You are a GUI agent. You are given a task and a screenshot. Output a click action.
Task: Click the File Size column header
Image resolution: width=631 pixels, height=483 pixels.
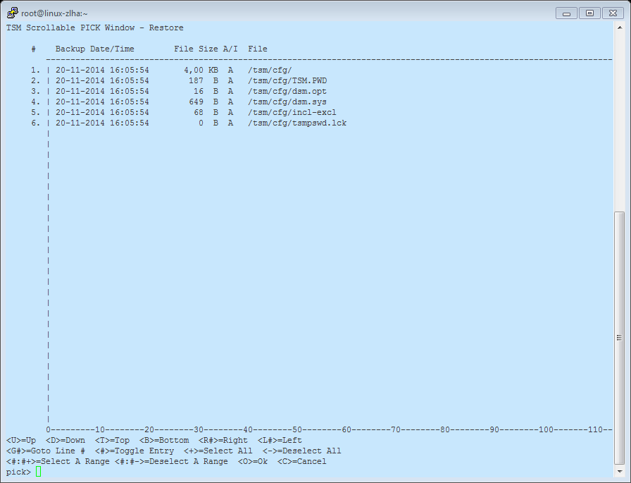point(196,49)
